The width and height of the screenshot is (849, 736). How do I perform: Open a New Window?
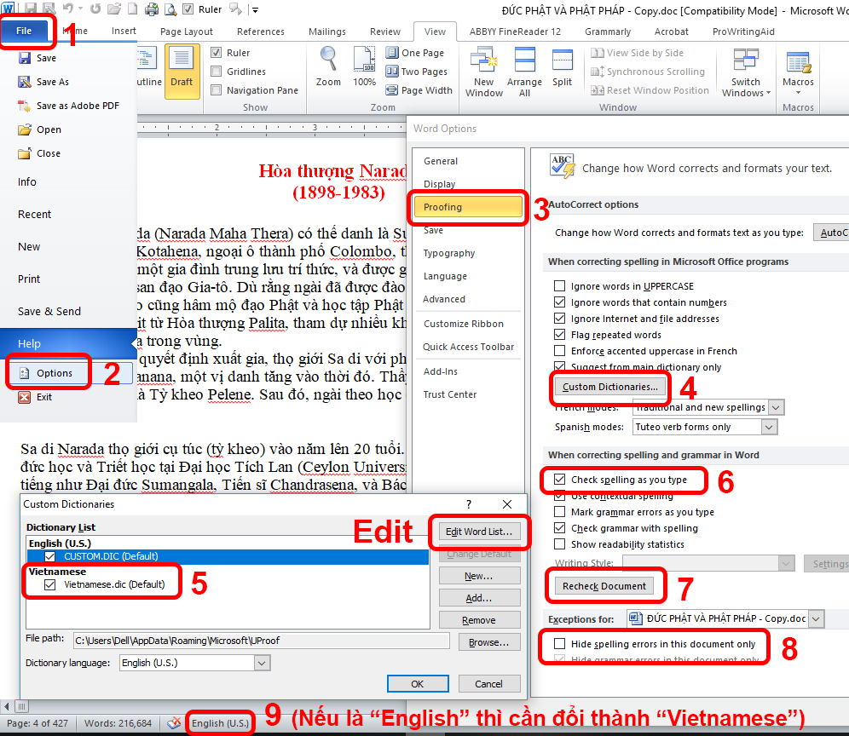tap(483, 72)
